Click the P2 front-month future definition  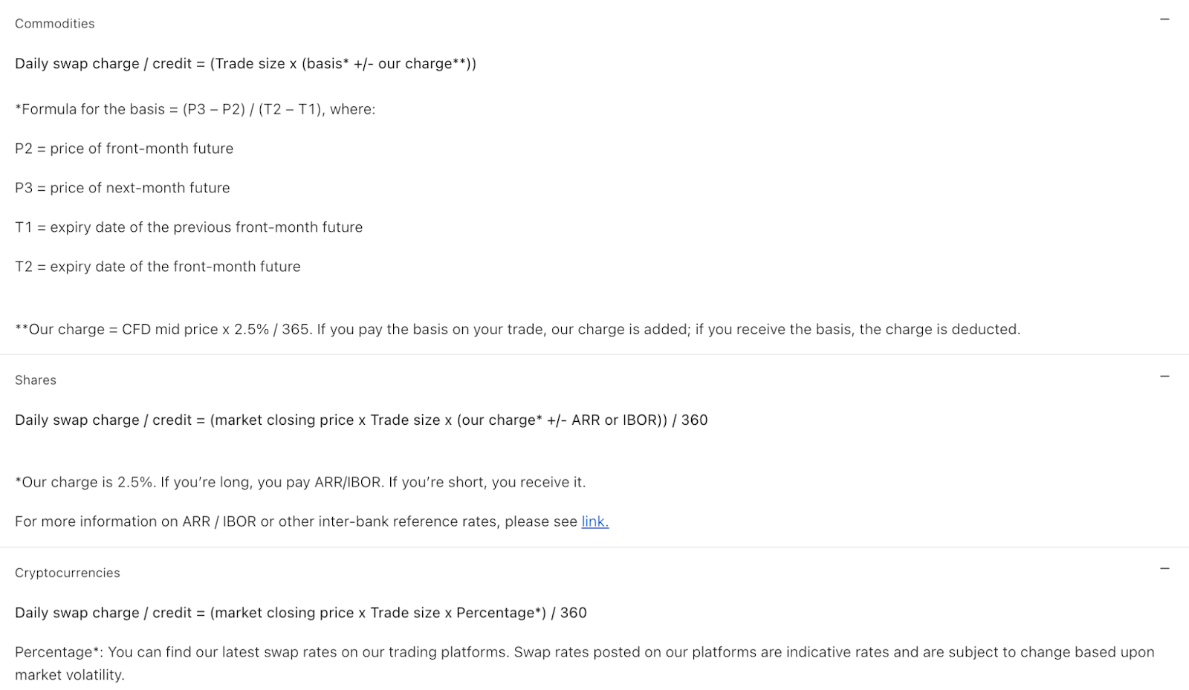124,149
